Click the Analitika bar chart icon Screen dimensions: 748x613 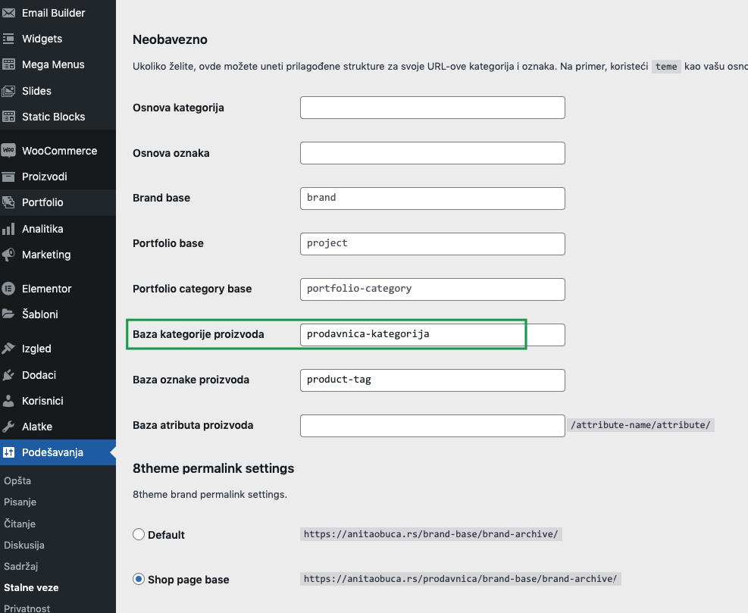[x=8, y=229]
